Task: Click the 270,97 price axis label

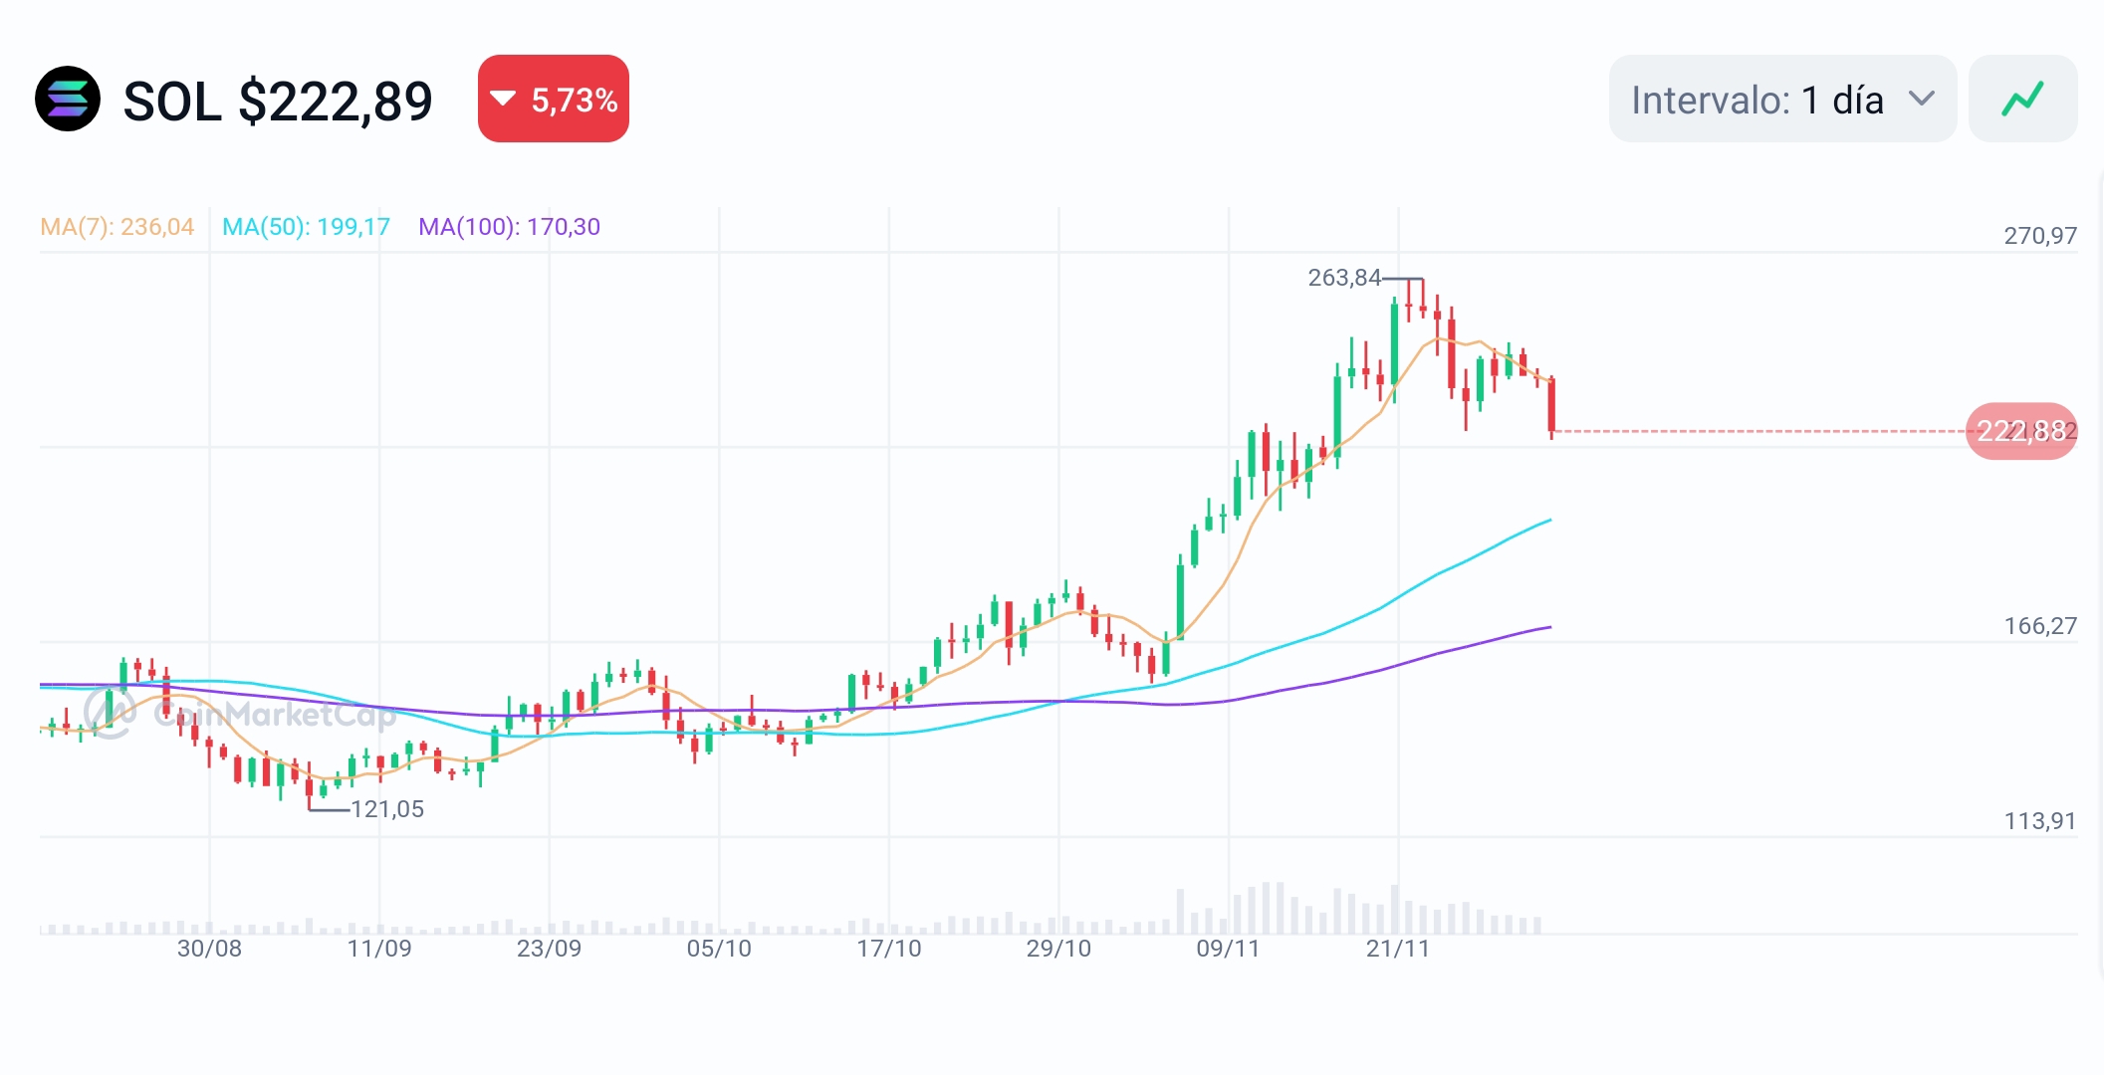Action: click(2039, 236)
